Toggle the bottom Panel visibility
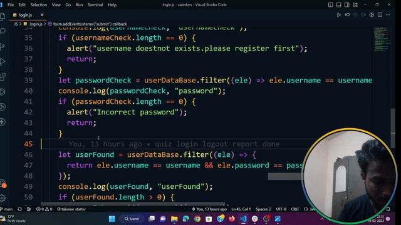The image size is (401, 225). 338,4
